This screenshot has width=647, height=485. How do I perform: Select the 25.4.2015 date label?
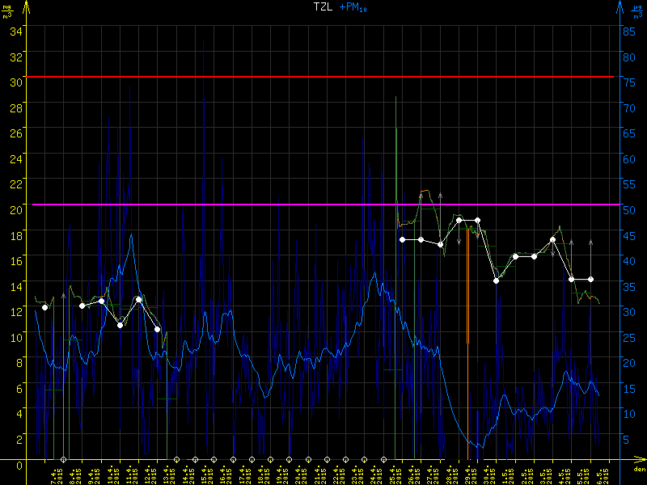click(x=393, y=473)
